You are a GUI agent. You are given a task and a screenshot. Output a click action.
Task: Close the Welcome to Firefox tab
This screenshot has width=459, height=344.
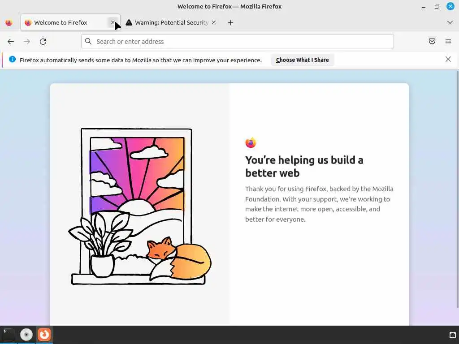113,22
